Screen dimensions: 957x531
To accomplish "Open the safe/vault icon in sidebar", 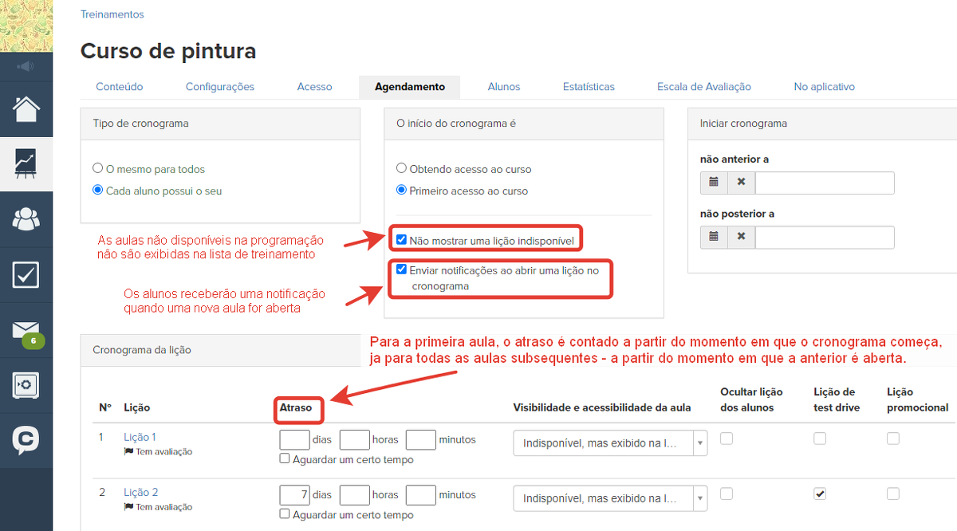I will click(26, 385).
